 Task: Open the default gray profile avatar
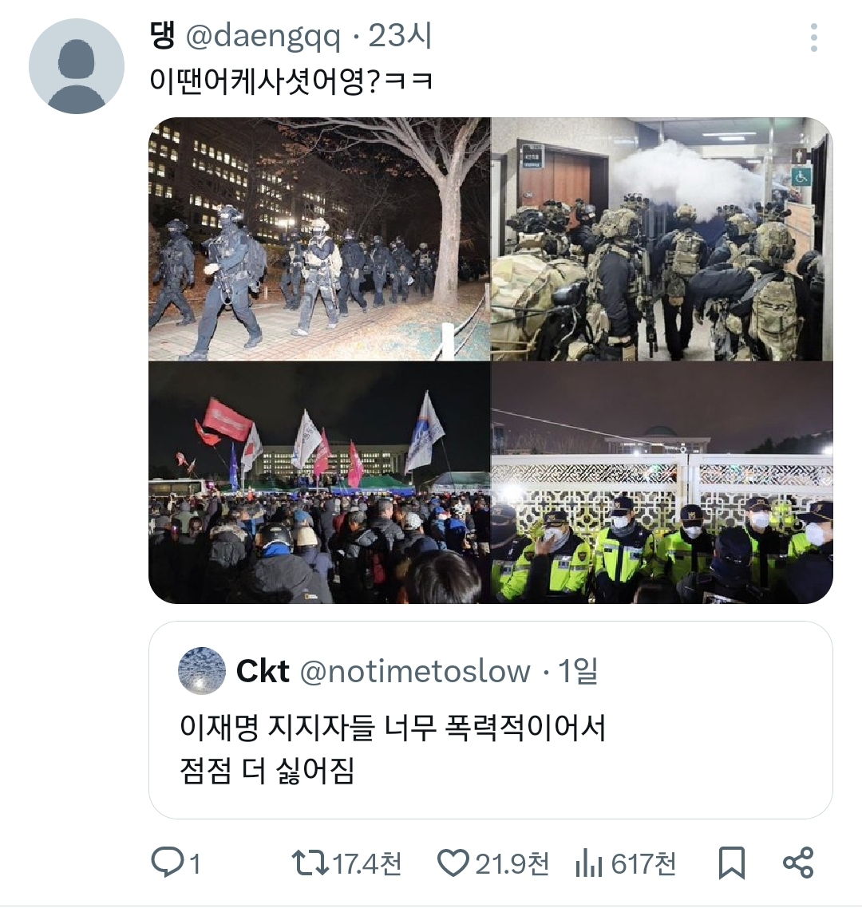point(77,66)
